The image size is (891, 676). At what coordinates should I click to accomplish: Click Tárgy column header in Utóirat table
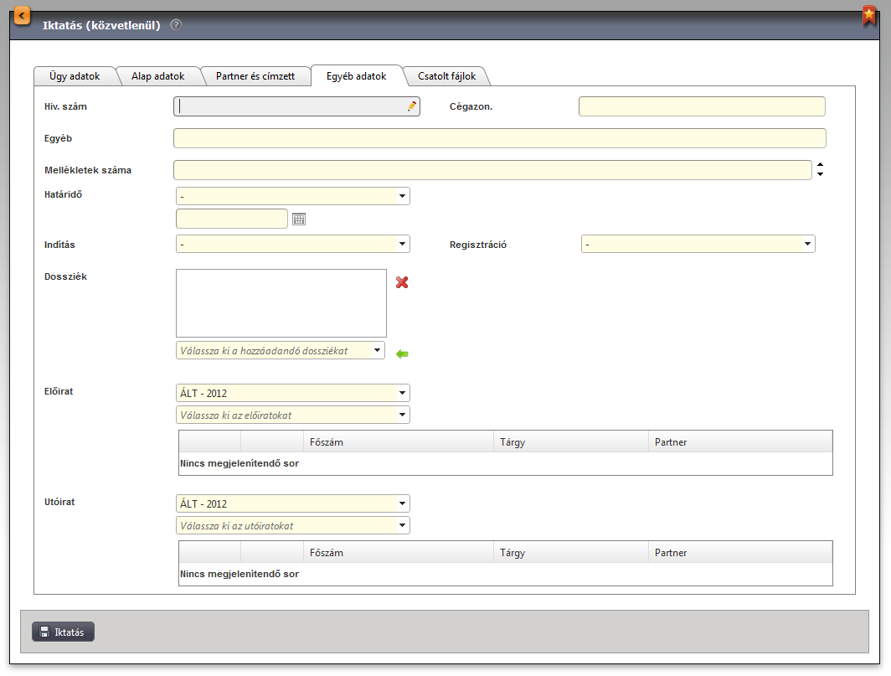click(x=571, y=552)
